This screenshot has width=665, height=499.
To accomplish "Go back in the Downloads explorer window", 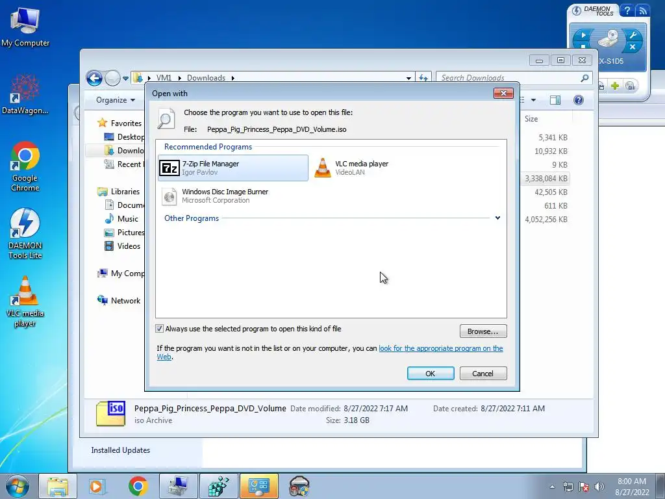I will click(x=94, y=78).
